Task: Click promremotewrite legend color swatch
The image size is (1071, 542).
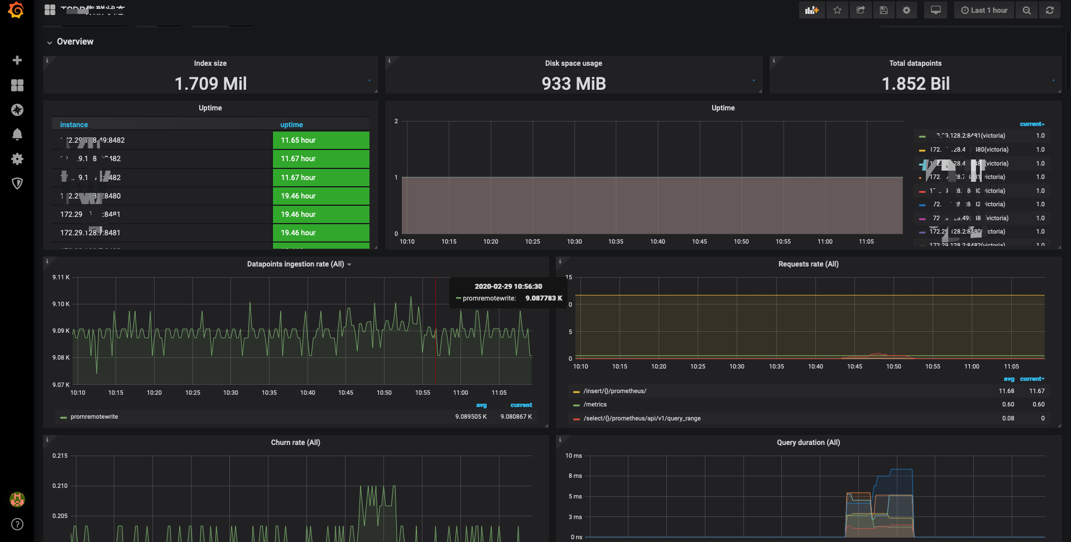Action: pos(64,417)
